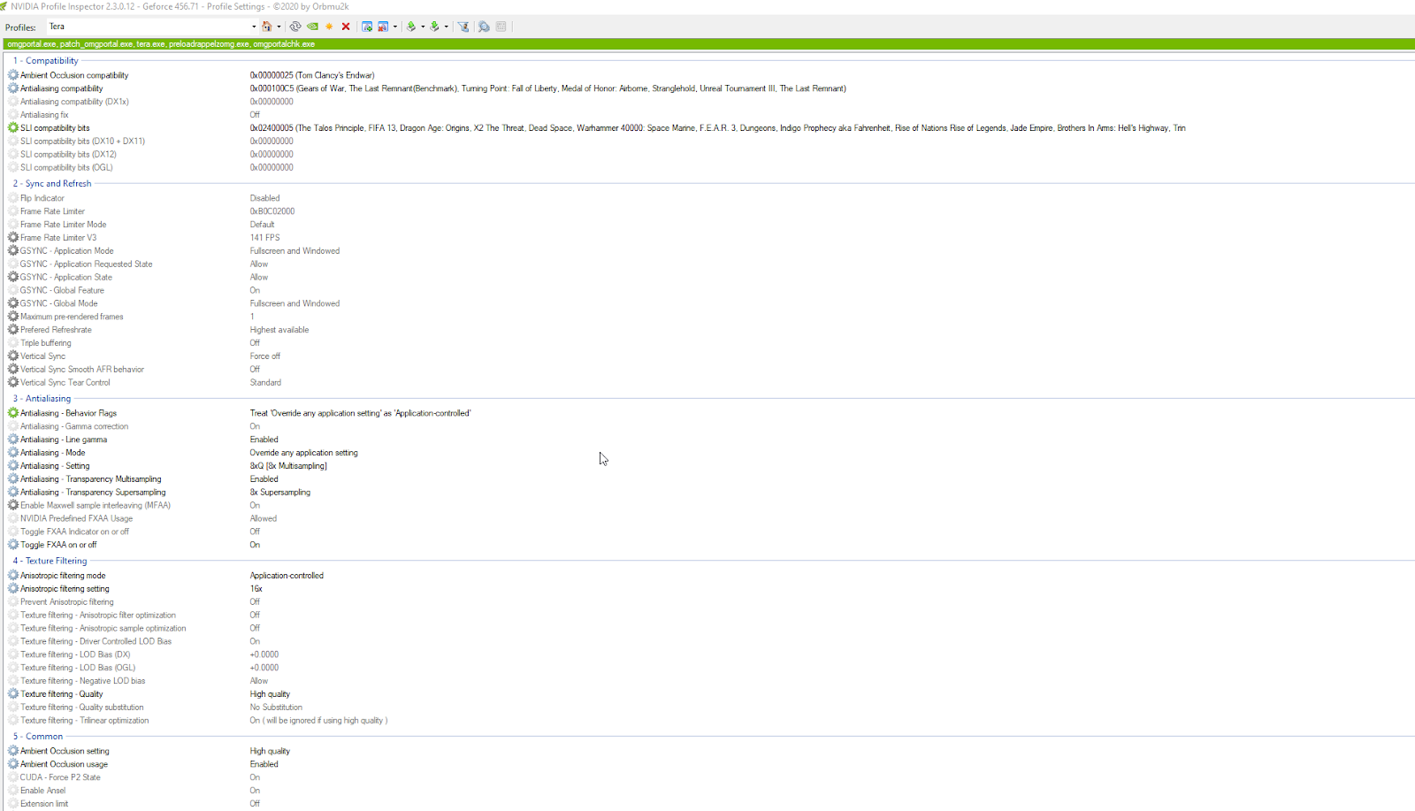Click the gear icon beside Toggle FXAA on or off

click(13, 544)
